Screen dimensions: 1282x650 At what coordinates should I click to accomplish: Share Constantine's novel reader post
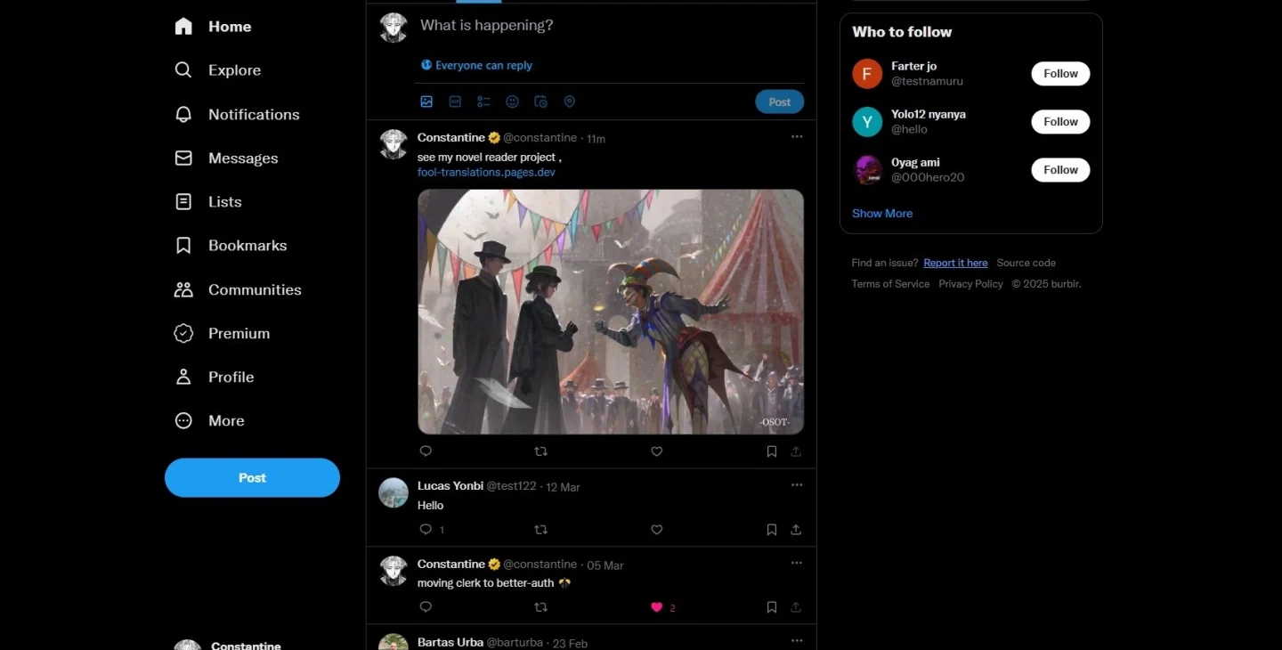[796, 451]
